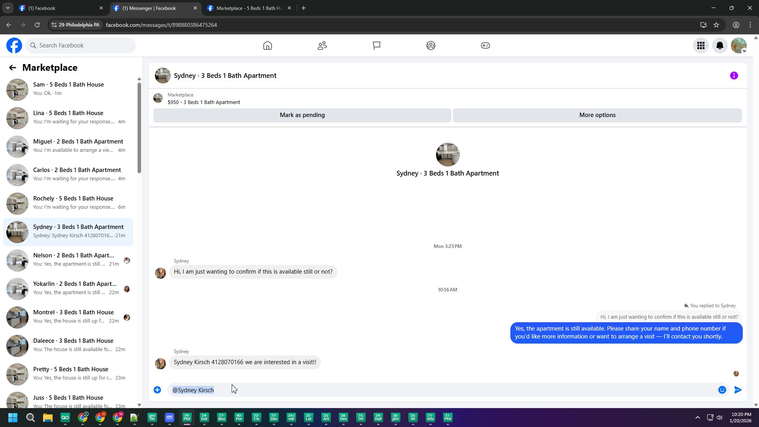The height and width of the screenshot is (427, 759).
Task: Open chat with Daleece · 3 Beds 1 Bath House
Action: pyautogui.click(x=68, y=346)
